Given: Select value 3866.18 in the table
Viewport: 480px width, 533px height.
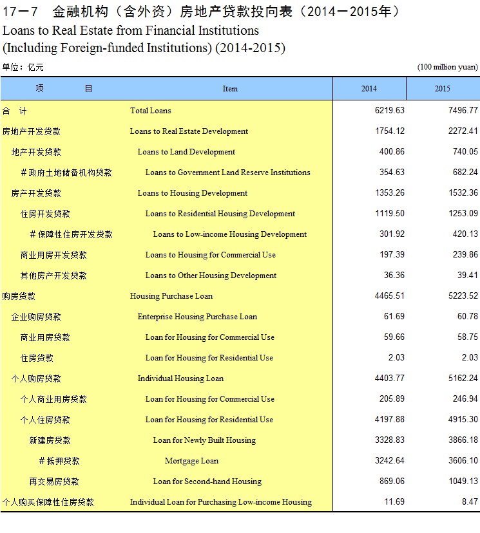Looking at the screenshot, I should click(463, 440).
